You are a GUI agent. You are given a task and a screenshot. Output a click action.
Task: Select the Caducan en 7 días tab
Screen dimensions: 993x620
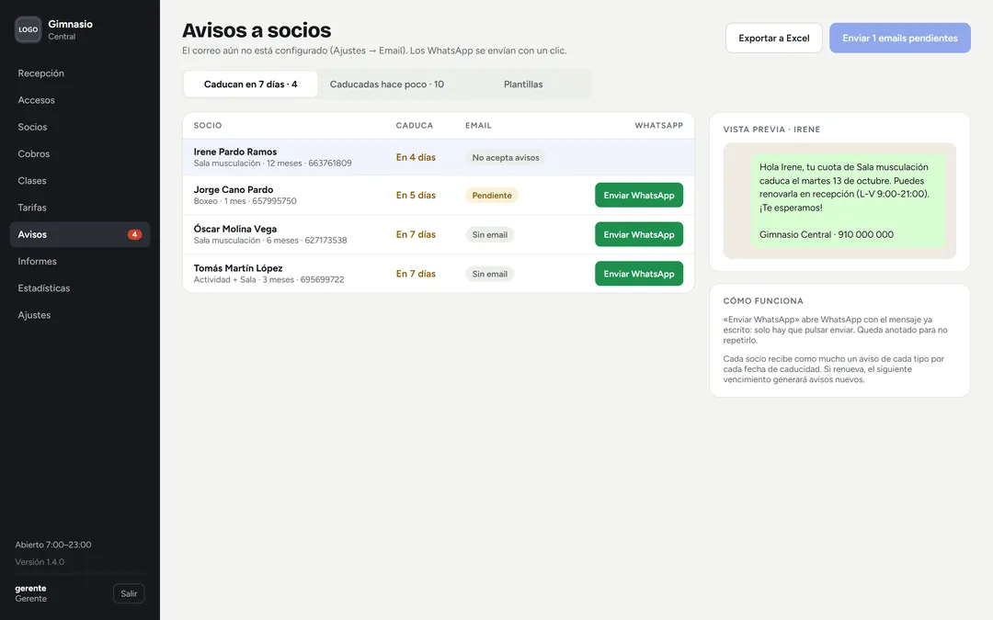[x=251, y=85]
